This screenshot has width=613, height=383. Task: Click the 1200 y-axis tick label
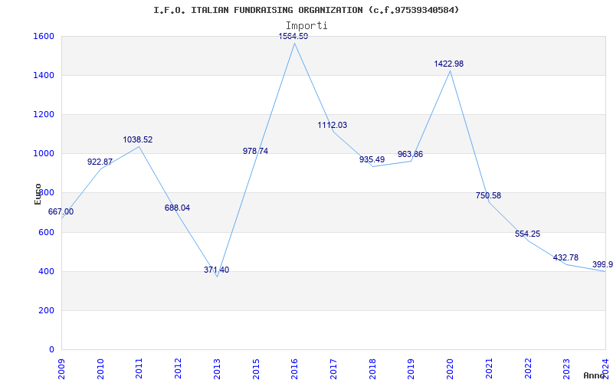43,114
